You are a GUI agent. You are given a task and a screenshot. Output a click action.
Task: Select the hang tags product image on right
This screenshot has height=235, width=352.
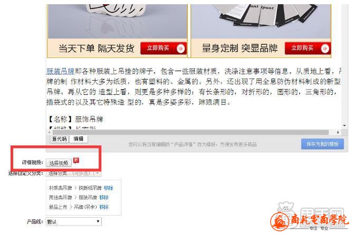261,21
